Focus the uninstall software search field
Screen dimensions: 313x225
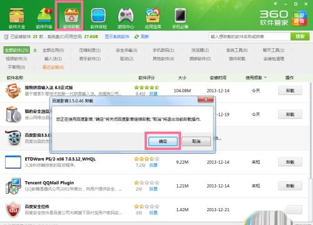[250, 36]
